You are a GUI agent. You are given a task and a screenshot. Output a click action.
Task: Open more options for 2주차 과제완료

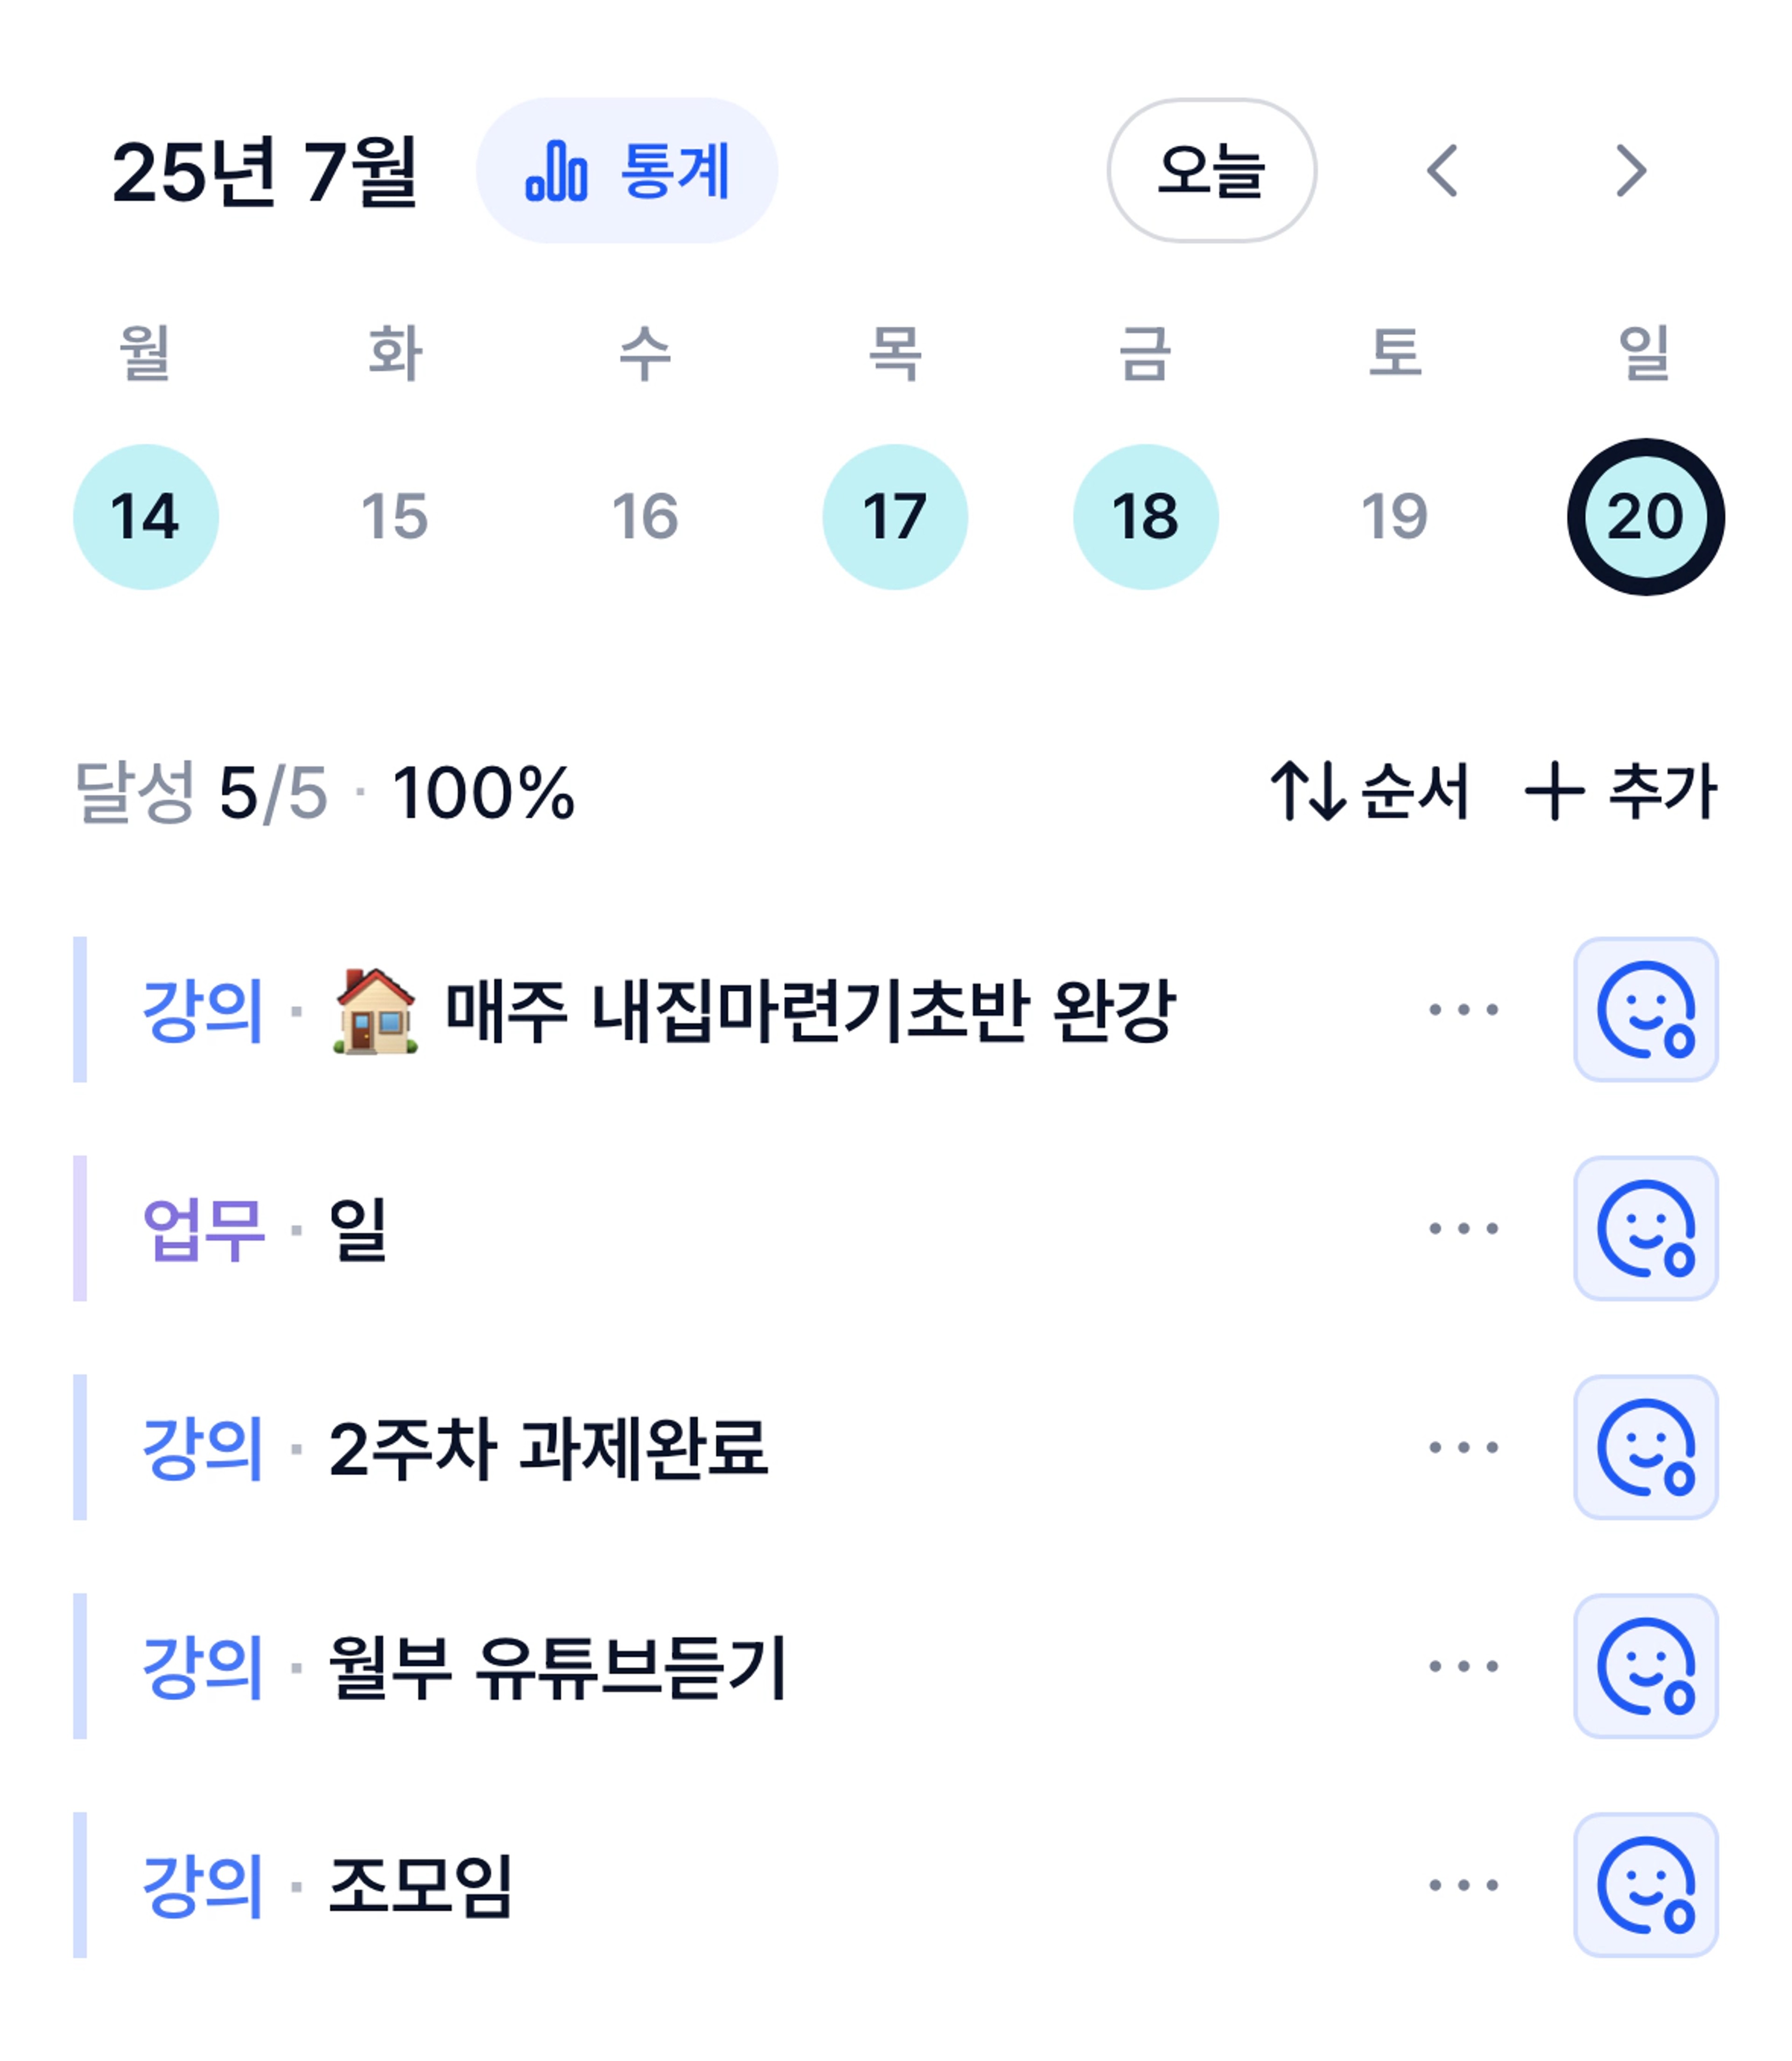click(x=1464, y=1447)
